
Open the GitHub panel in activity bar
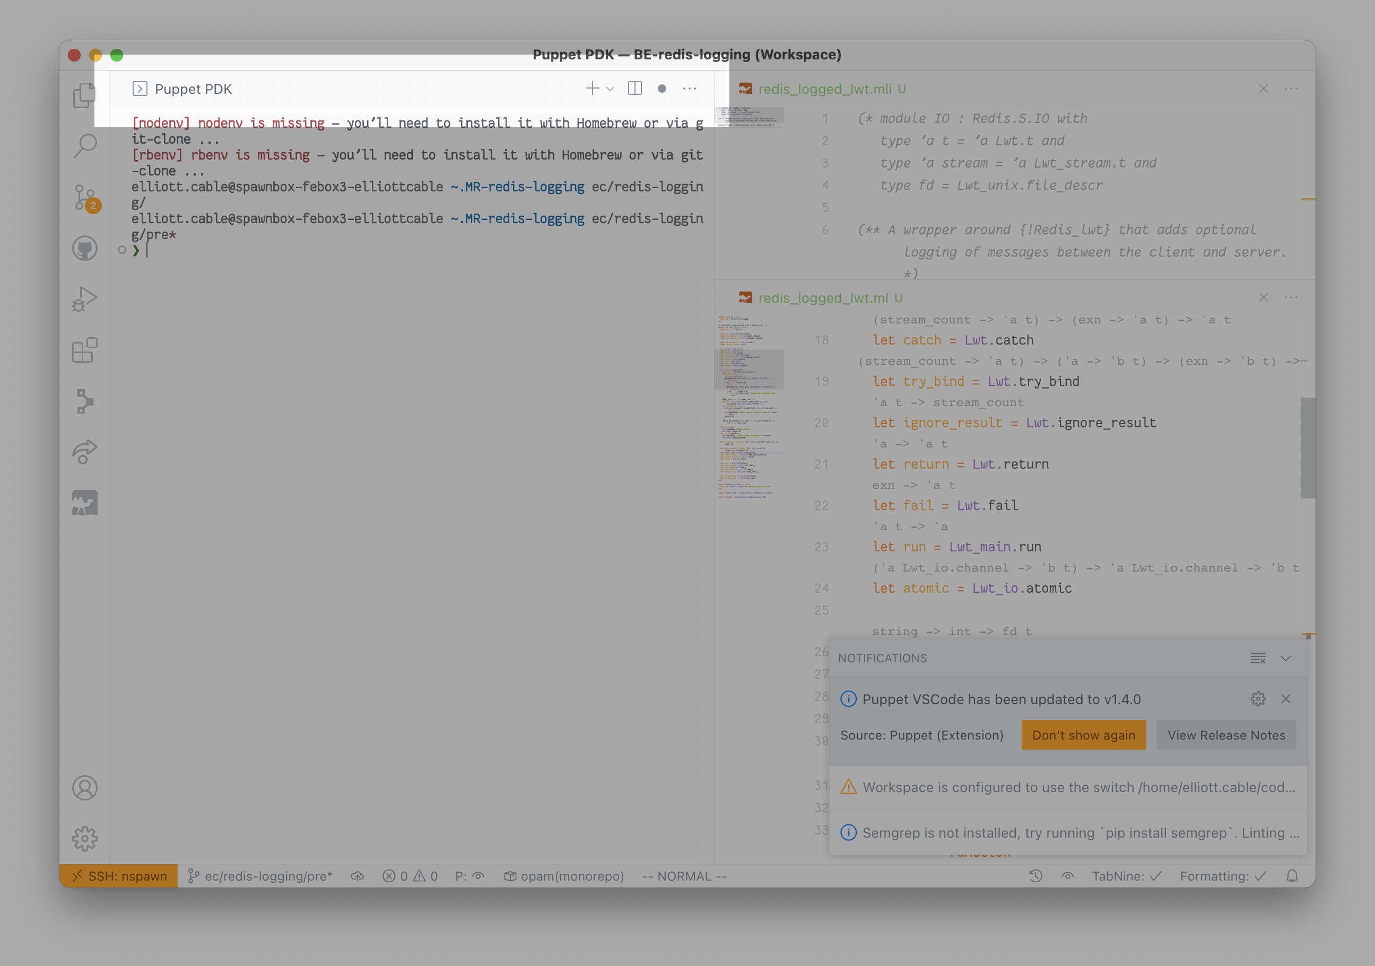[84, 248]
